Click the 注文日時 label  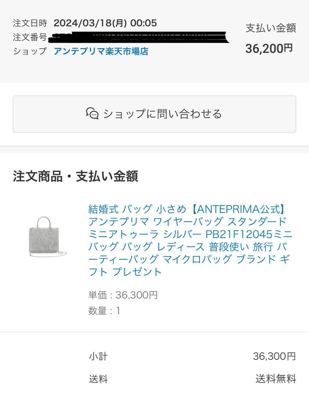[30, 23]
